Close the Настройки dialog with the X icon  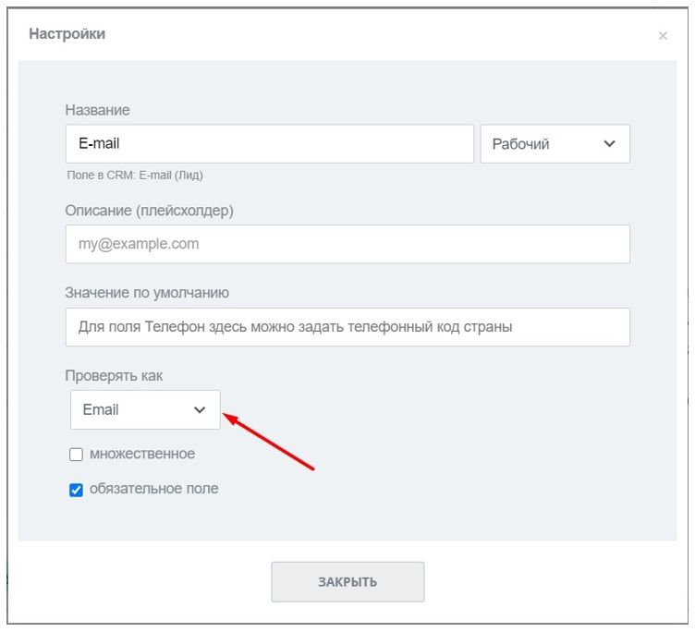pyautogui.click(x=663, y=36)
